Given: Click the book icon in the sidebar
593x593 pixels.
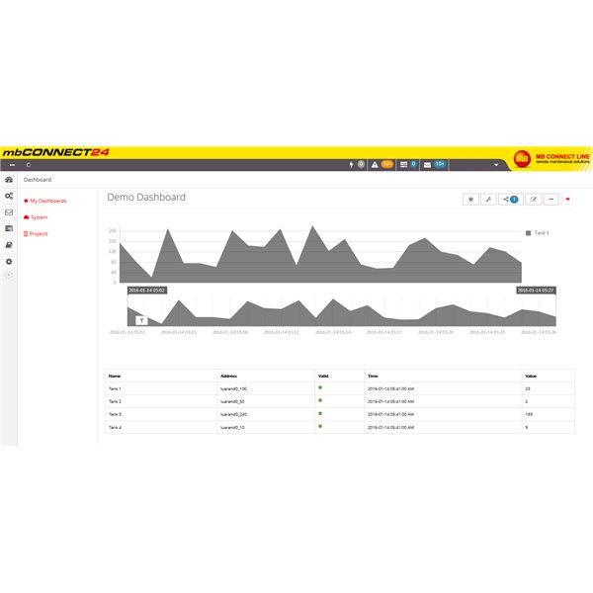Looking at the screenshot, I should 9,244.
